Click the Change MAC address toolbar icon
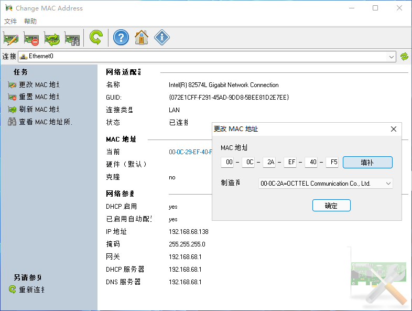This screenshot has width=412, height=311. click(11, 38)
